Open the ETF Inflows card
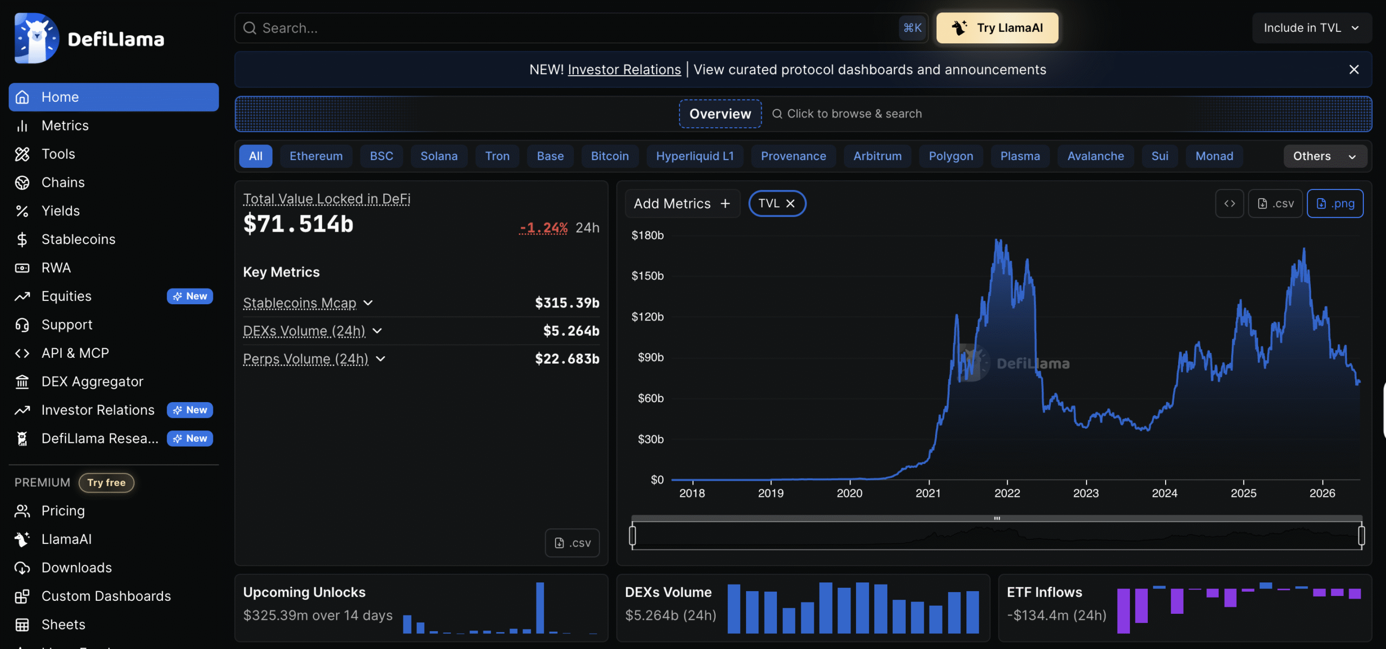 click(1185, 608)
